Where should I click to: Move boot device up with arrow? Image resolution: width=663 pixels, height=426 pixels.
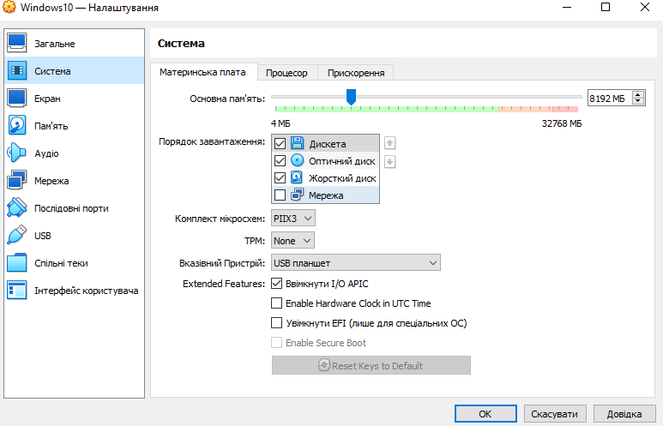[x=390, y=143]
